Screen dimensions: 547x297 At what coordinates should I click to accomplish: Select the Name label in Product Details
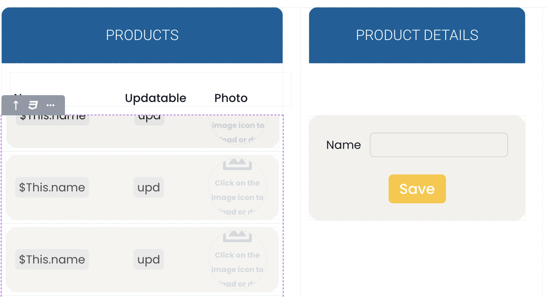(x=343, y=145)
